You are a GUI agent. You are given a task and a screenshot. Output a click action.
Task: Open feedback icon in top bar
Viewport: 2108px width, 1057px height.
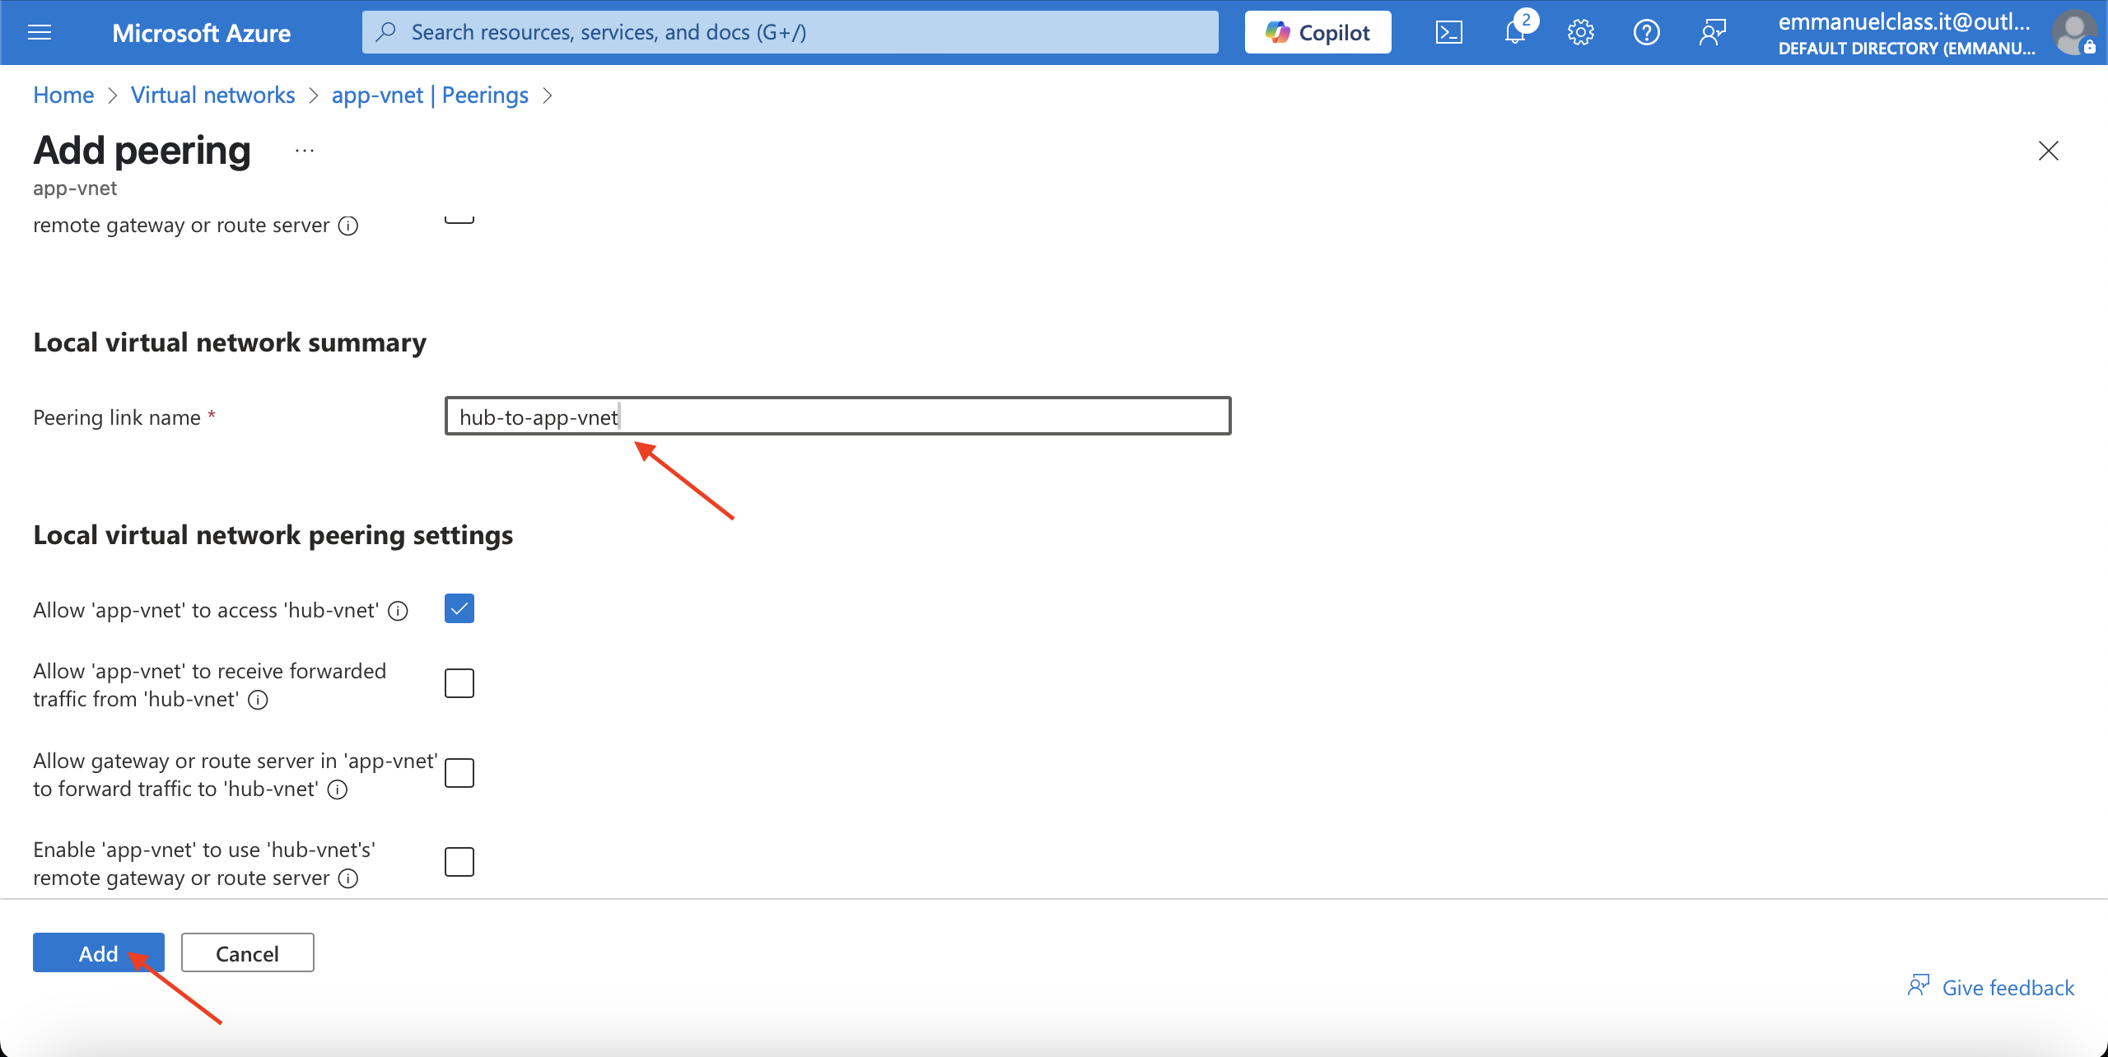(1713, 32)
